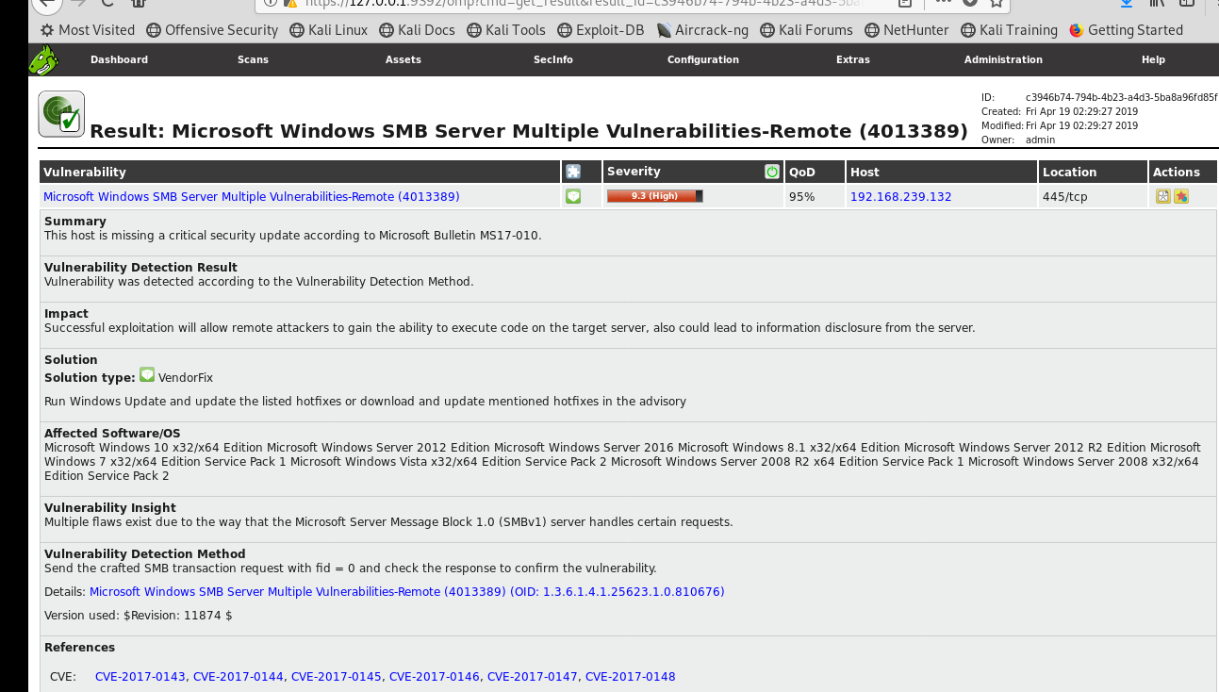Image resolution: width=1219 pixels, height=692 pixels.
Task: Click the VendorFix icon in the table row
Action: click(x=573, y=196)
